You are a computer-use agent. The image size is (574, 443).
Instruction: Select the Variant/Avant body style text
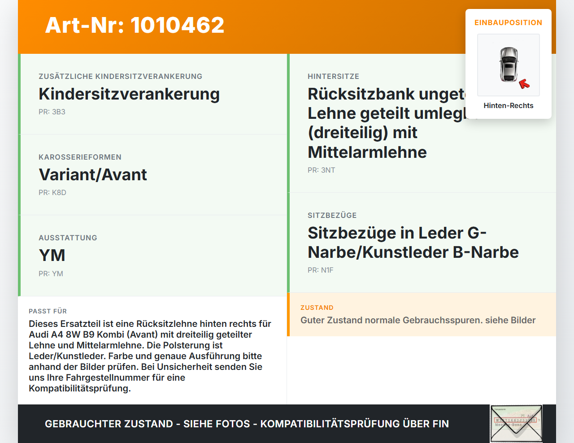coord(93,175)
